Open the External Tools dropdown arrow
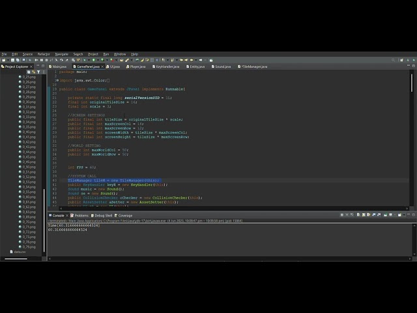This screenshot has height=313, width=417. (116, 60)
